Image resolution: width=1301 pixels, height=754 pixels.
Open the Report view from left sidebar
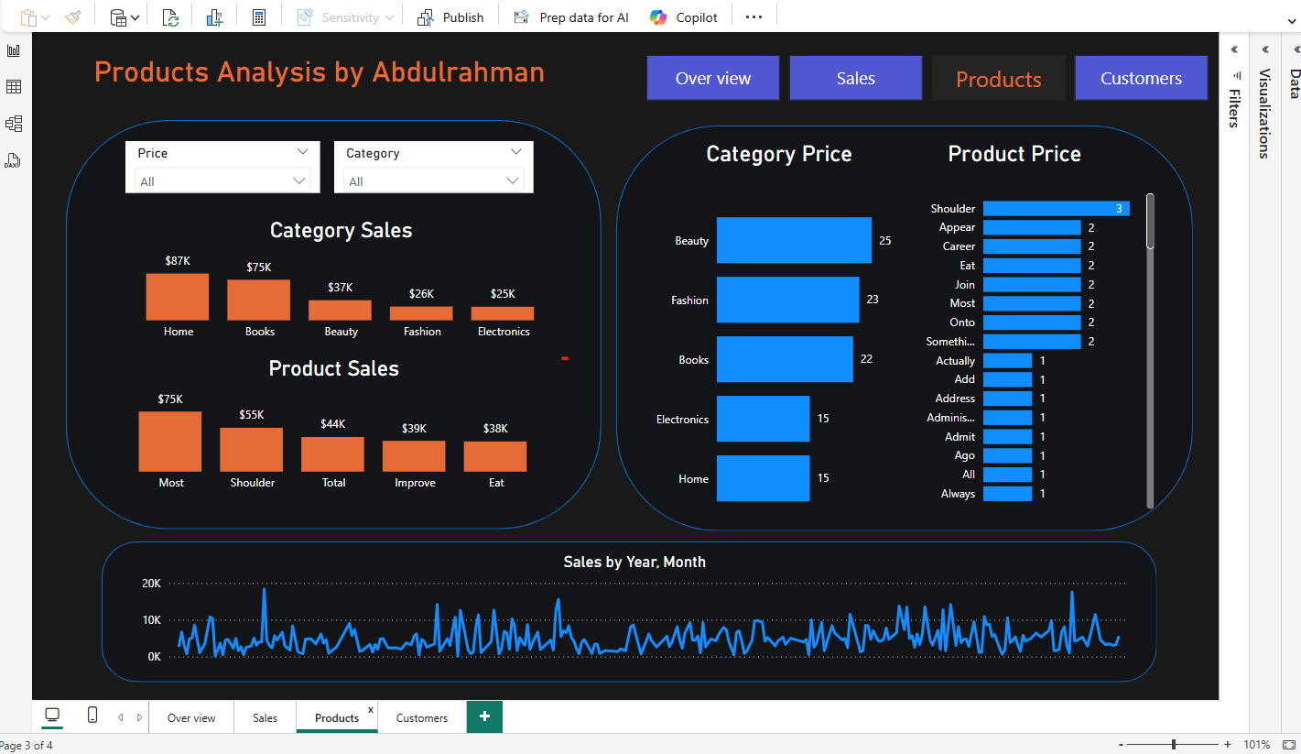point(14,50)
